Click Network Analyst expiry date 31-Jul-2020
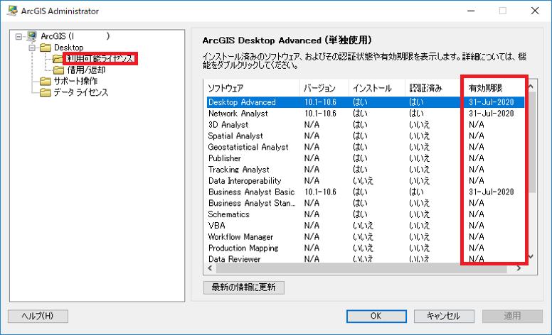Viewport: 552px width, 335px height. 491,114
